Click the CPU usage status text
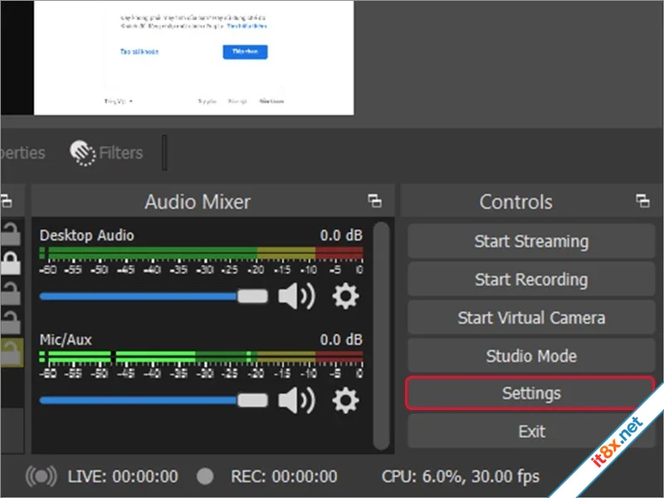 [x=461, y=476]
